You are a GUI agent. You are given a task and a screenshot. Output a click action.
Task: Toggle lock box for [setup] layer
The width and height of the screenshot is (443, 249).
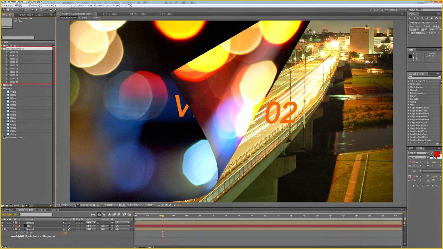point(10,222)
